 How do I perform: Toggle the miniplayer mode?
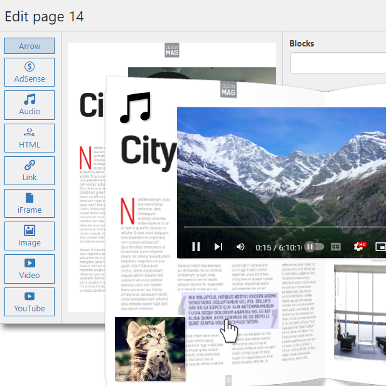click(x=380, y=247)
